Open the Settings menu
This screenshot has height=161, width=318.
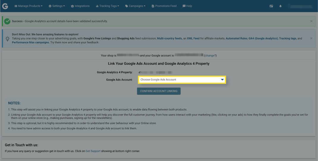coord(57,6)
